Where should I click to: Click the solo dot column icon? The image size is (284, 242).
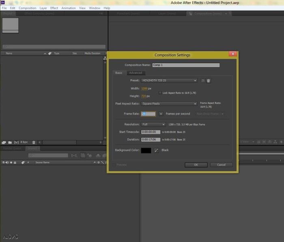click(11, 163)
